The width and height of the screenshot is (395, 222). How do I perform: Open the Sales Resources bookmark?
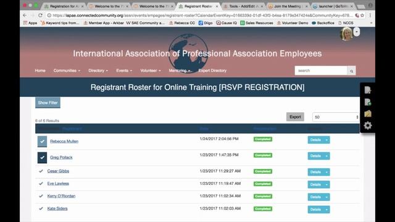pyautogui.click(x=257, y=23)
